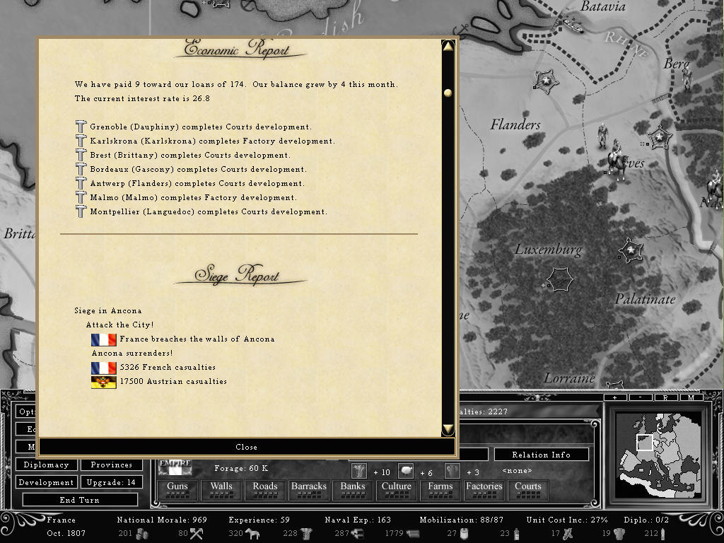Select the Guns development button
The width and height of the screenshot is (724, 543).
coord(177,490)
